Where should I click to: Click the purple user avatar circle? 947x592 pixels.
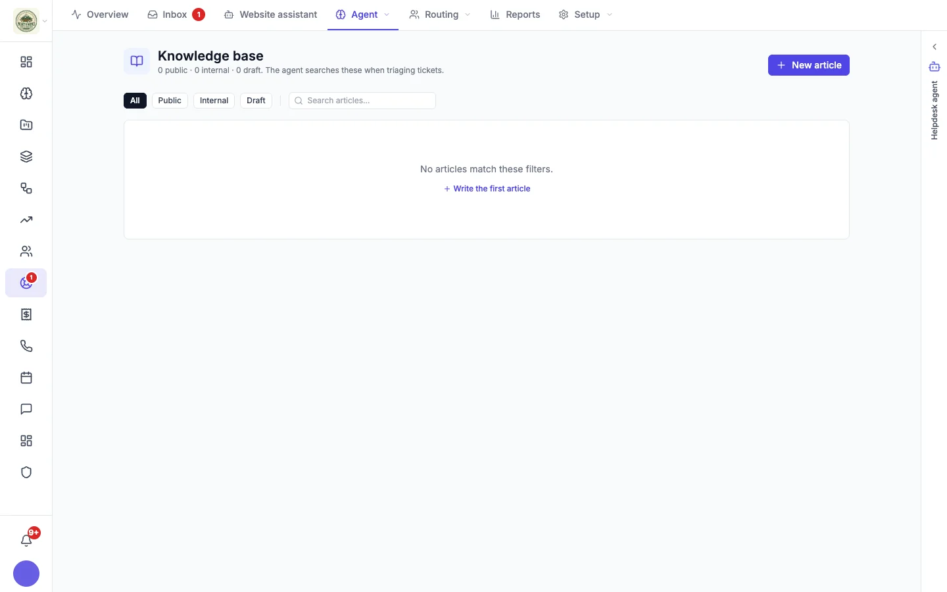point(26,574)
